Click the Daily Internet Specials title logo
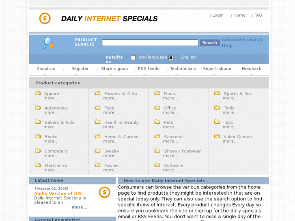295x221 pixels. (x=110, y=19)
